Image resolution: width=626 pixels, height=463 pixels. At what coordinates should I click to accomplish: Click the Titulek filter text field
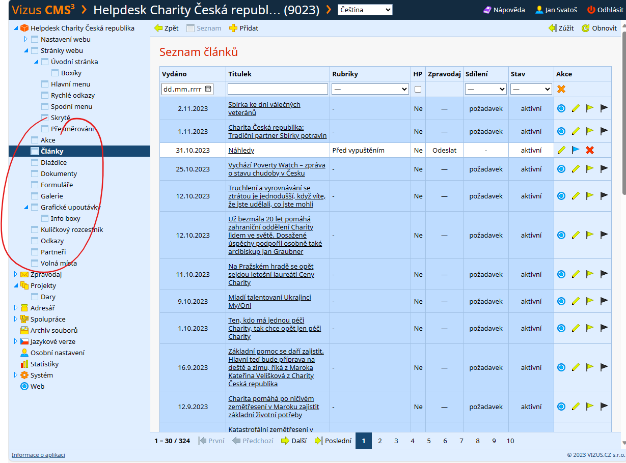[x=278, y=89]
